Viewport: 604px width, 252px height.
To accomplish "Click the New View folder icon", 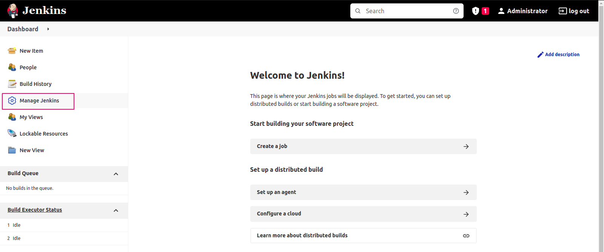I will click(12, 150).
